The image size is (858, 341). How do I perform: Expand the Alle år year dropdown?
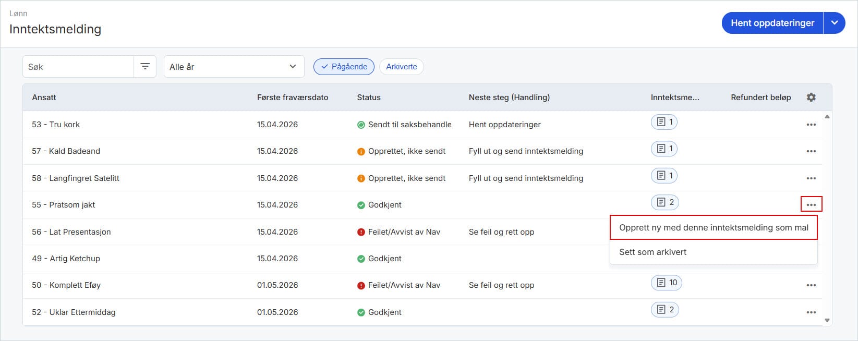(x=234, y=67)
